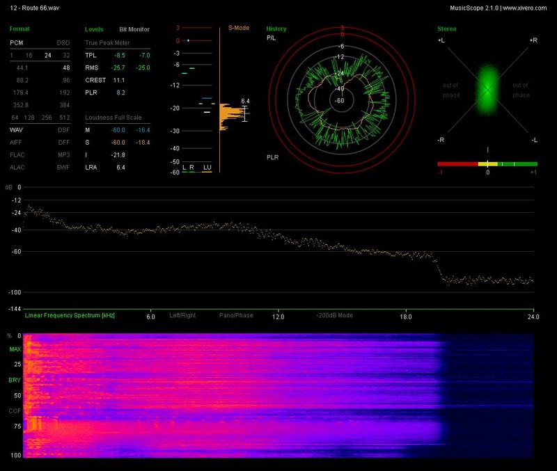Screen dimensions: 557x471
Task: Select the COF spectrogram color scheme
Action: coord(15,411)
